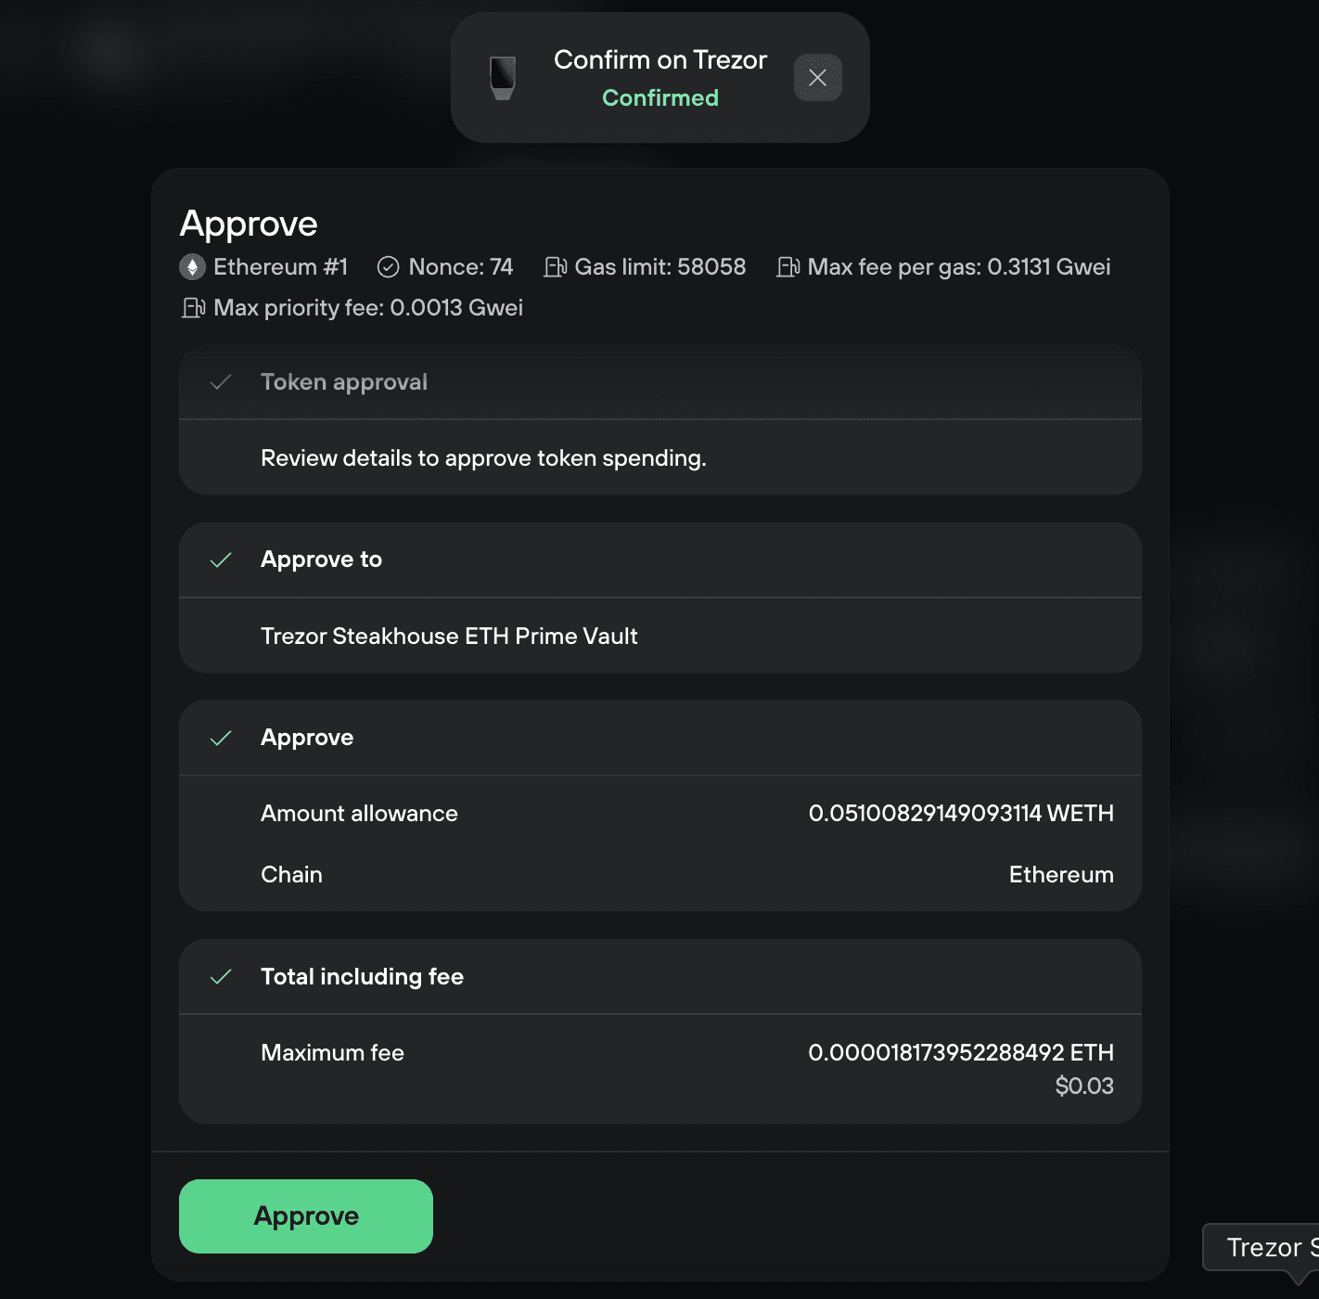Viewport: 1319px width, 1299px height.
Task: Click the 'Total including fee' header
Action: [x=362, y=977]
